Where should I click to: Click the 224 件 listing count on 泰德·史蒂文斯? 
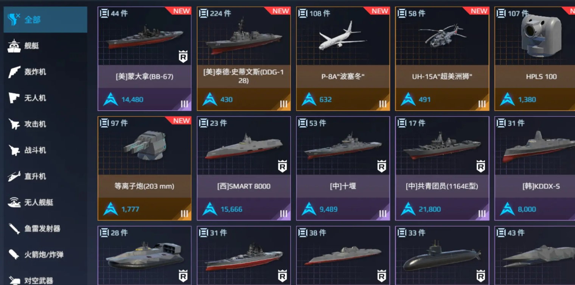(x=221, y=13)
